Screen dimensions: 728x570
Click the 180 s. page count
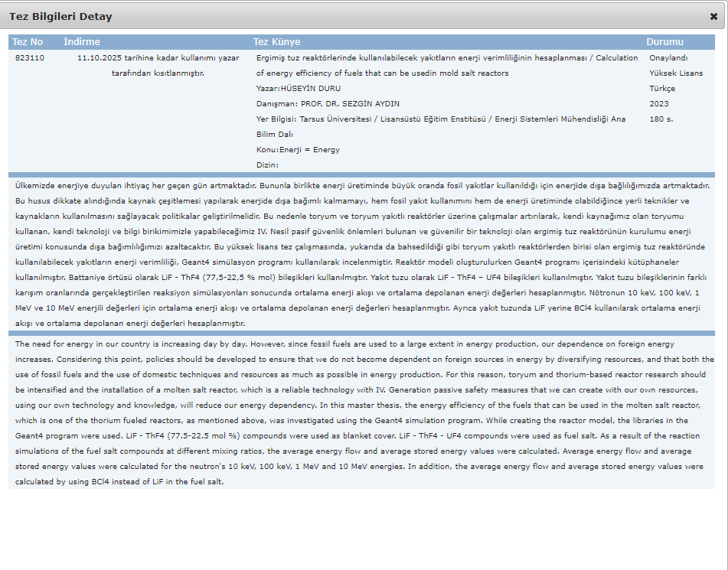[661, 119]
